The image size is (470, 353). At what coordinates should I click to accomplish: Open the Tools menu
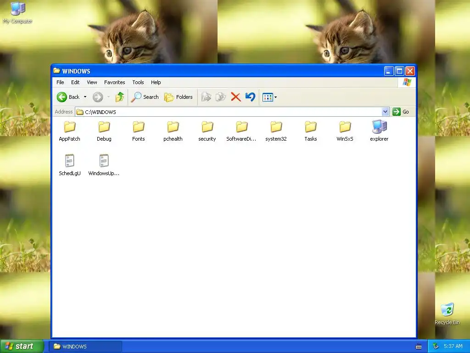[138, 82]
